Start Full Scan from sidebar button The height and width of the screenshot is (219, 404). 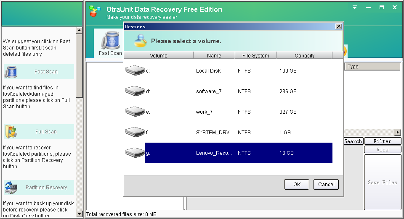point(39,132)
